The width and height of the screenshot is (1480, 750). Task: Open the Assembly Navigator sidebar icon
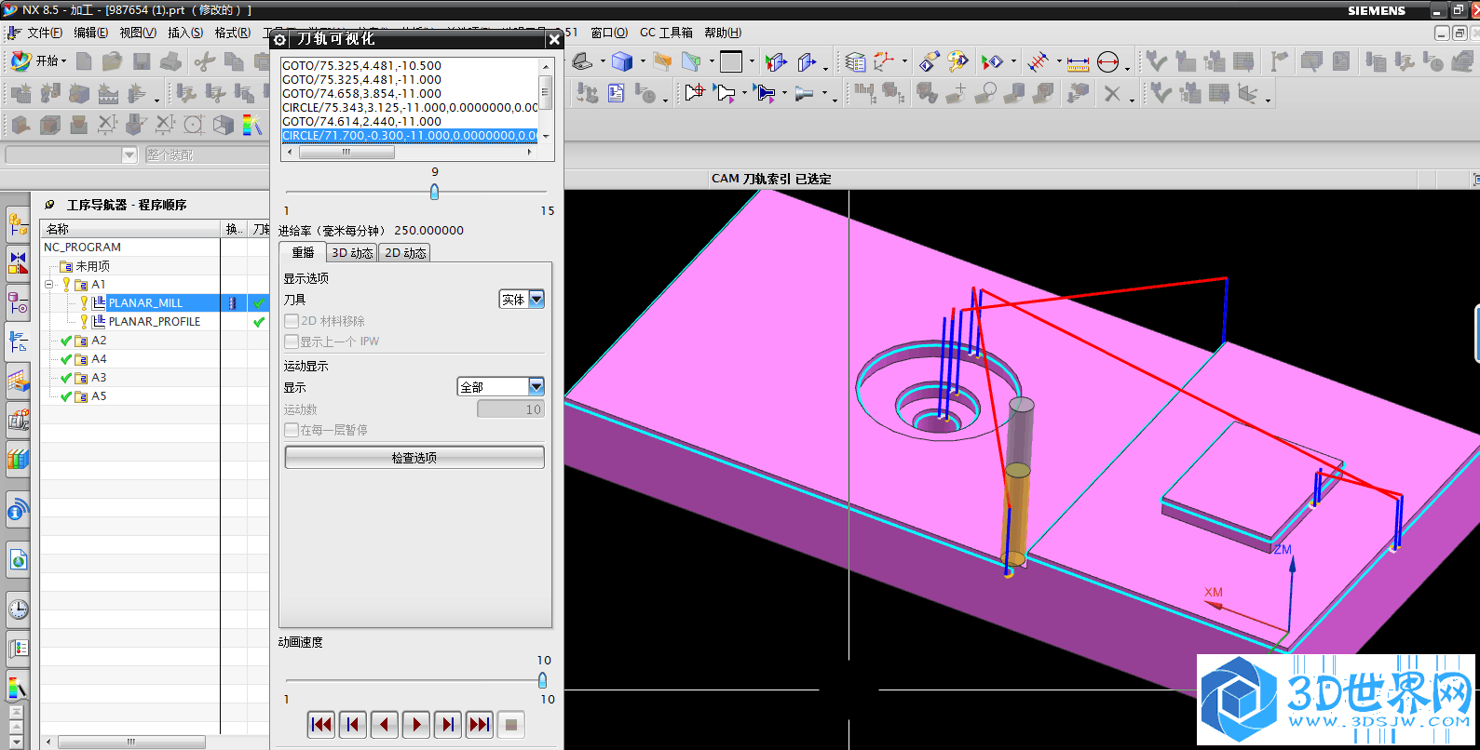point(18,224)
